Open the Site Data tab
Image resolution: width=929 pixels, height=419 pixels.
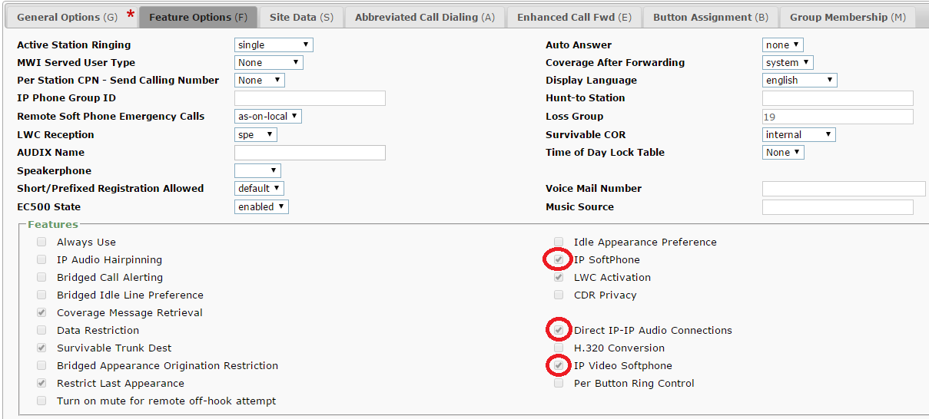tap(301, 17)
